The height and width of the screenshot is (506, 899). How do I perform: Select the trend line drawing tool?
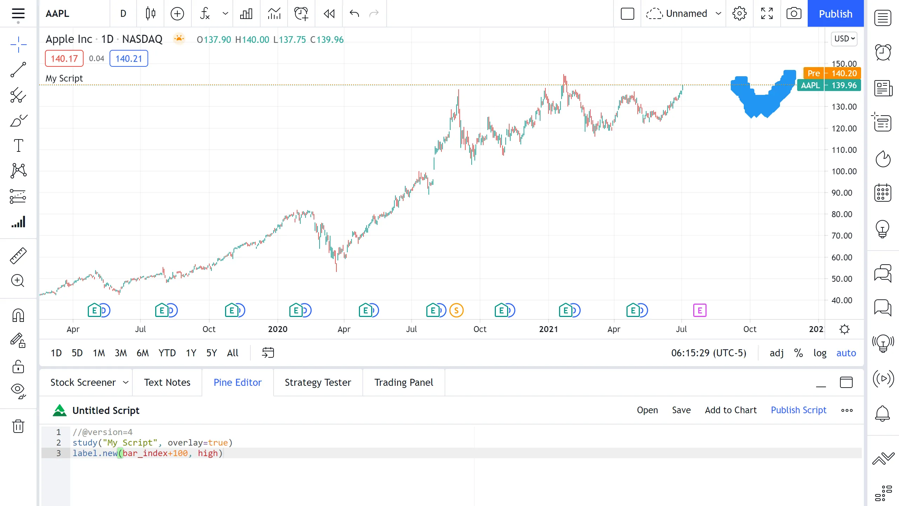click(18, 70)
